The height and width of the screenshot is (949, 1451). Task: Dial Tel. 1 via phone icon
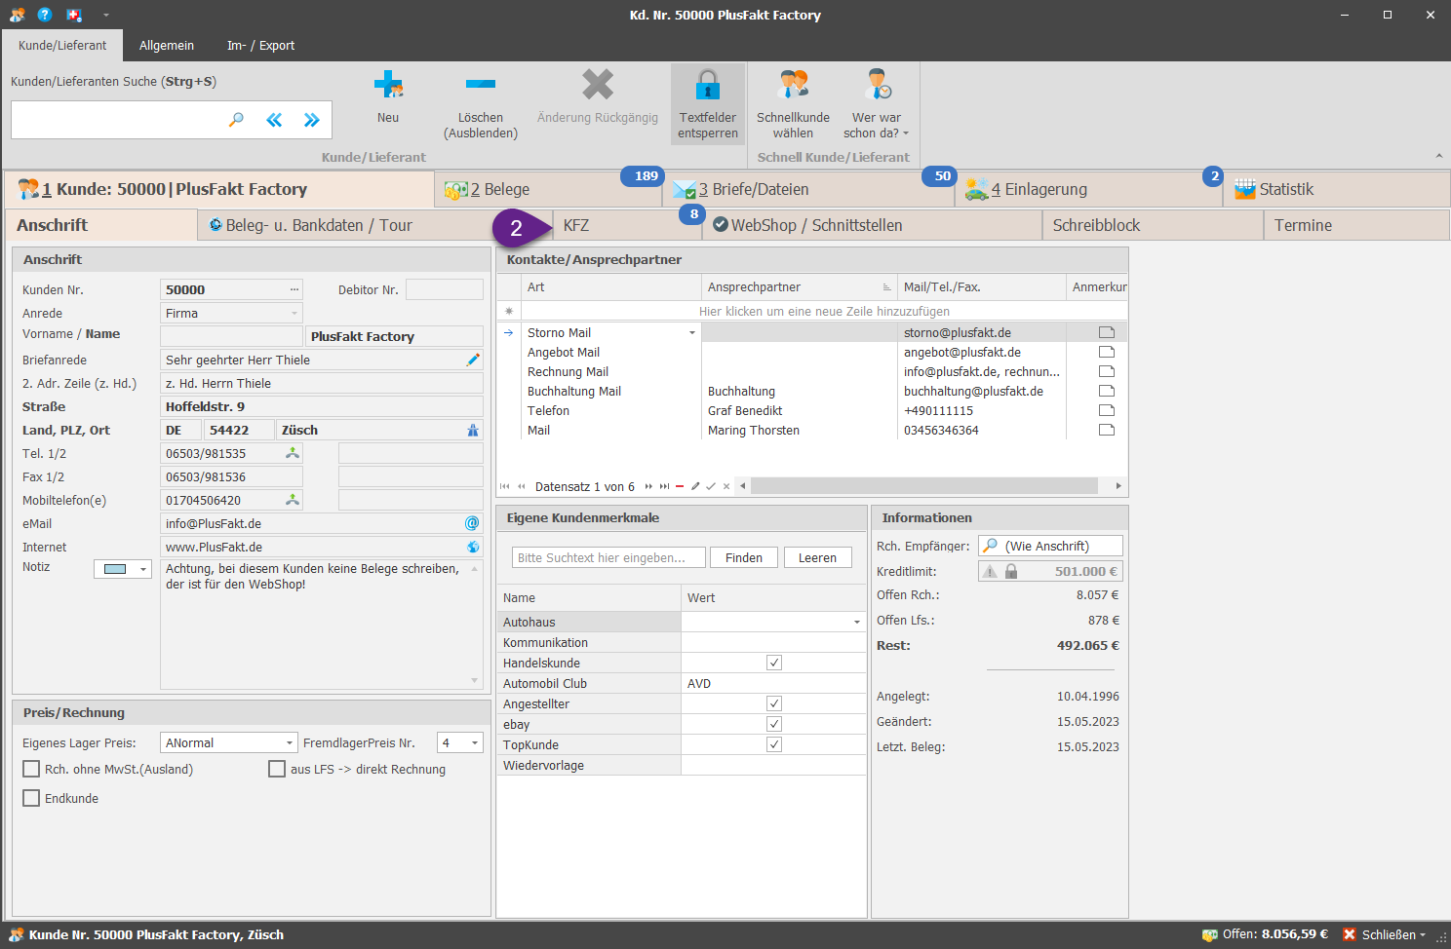(292, 453)
